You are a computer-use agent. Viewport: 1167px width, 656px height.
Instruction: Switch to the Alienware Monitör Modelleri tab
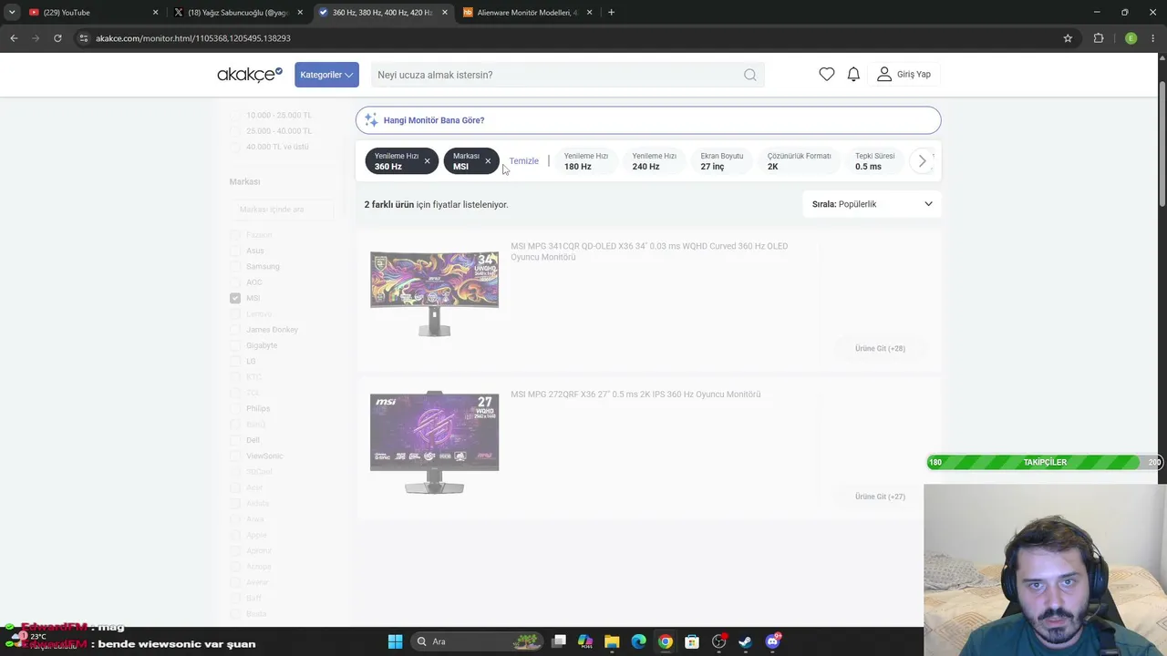click(527, 13)
